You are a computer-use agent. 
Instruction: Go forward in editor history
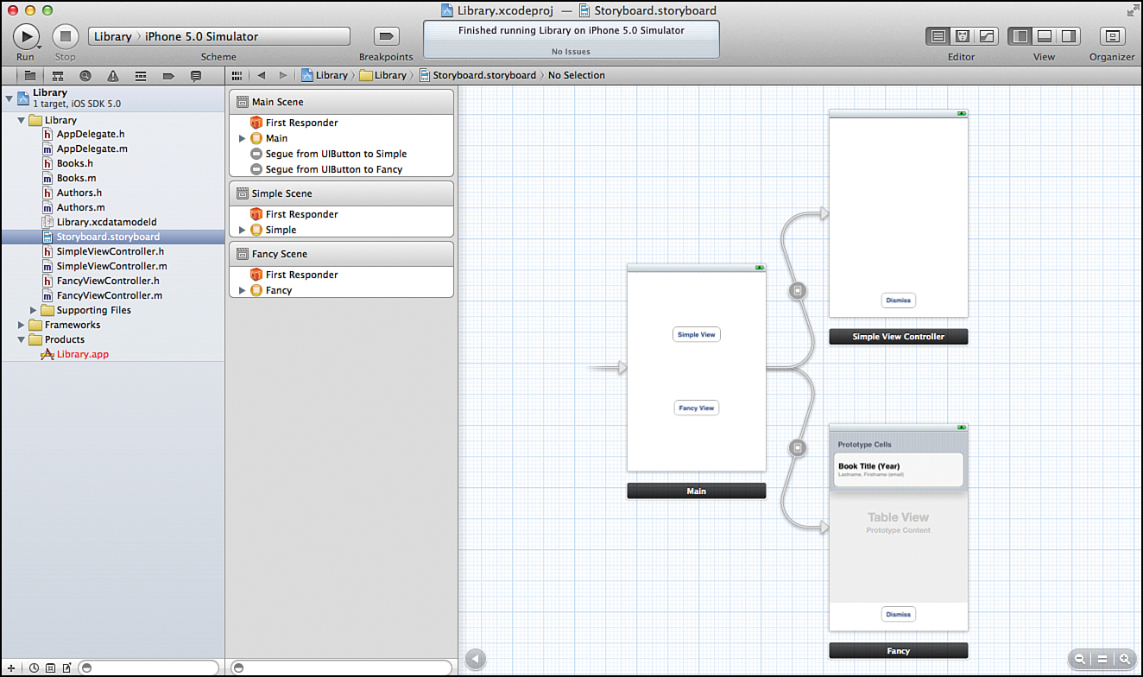(x=283, y=75)
